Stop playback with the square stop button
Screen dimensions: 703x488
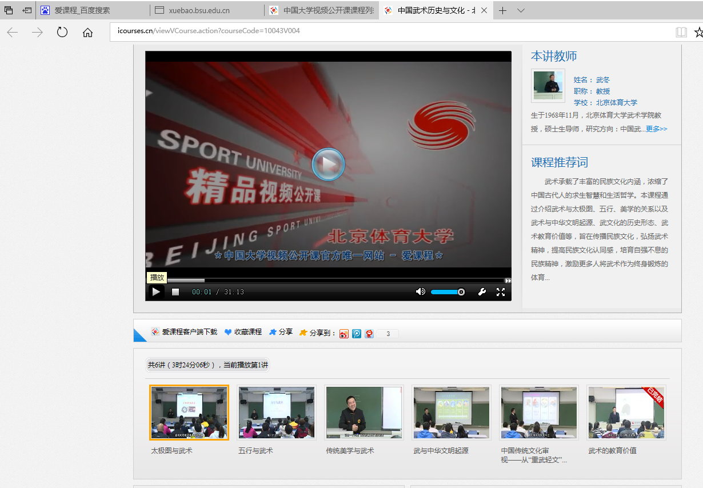click(174, 291)
